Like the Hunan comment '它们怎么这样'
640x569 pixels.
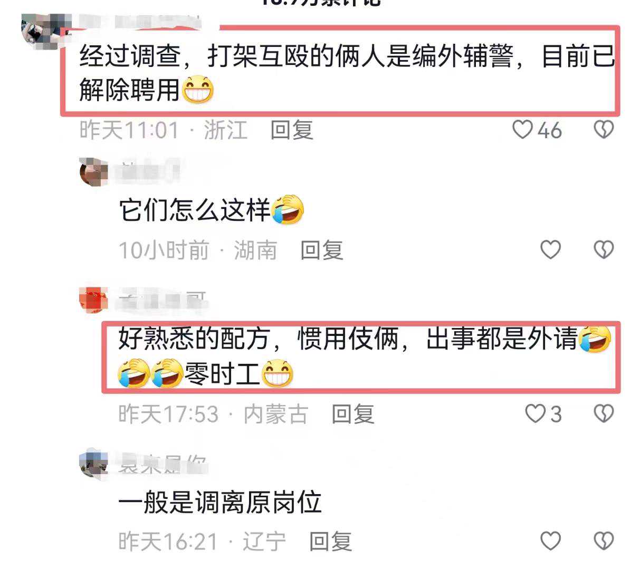[x=550, y=249]
